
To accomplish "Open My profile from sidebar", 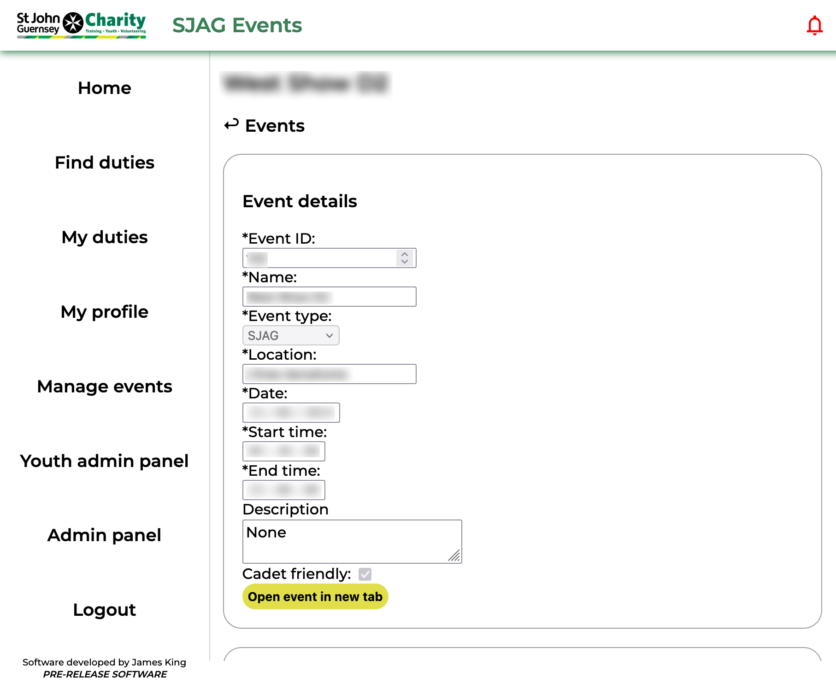I will pyautogui.click(x=105, y=312).
